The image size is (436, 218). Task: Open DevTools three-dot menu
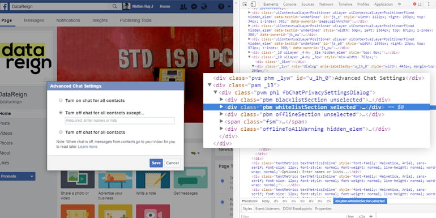point(429,4)
